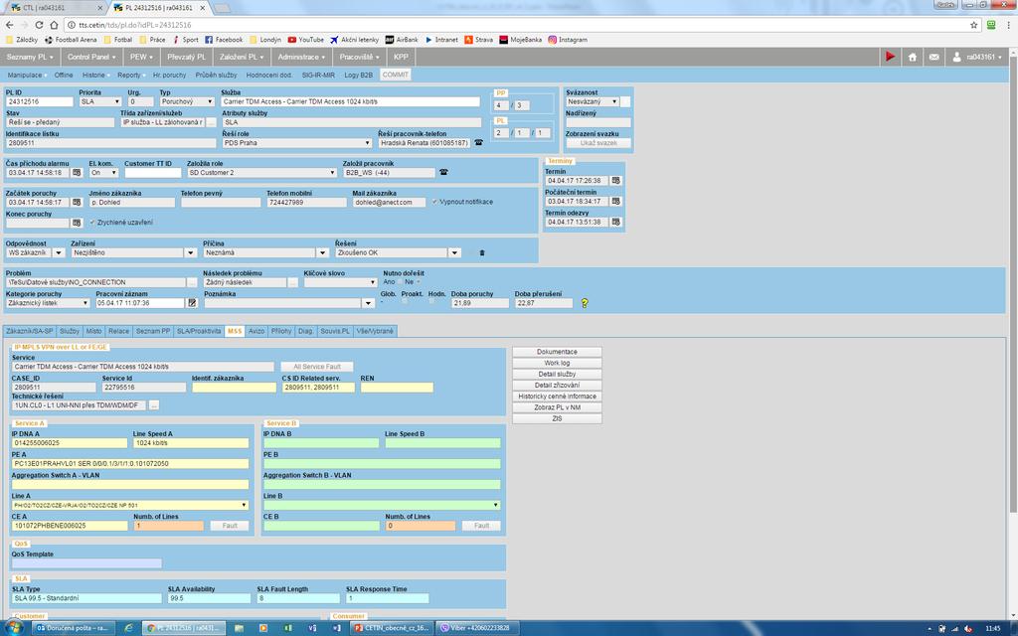1018x636 pixels.
Task: Toggle the Proakt. checkbox
Action: point(405,301)
